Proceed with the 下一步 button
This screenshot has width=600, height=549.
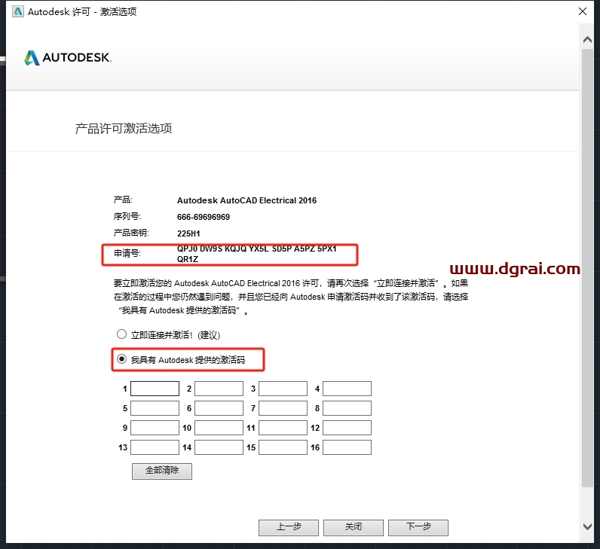coord(418,528)
